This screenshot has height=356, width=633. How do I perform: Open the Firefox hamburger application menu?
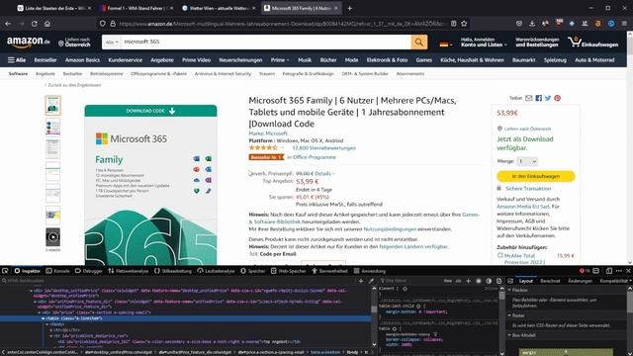pyautogui.click(x=624, y=24)
